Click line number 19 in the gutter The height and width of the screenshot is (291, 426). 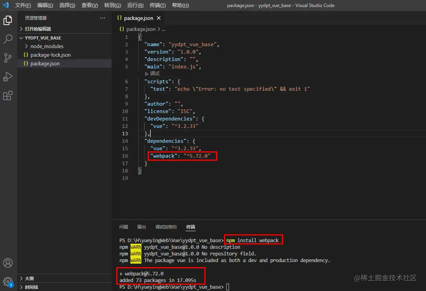[x=125, y=178]
